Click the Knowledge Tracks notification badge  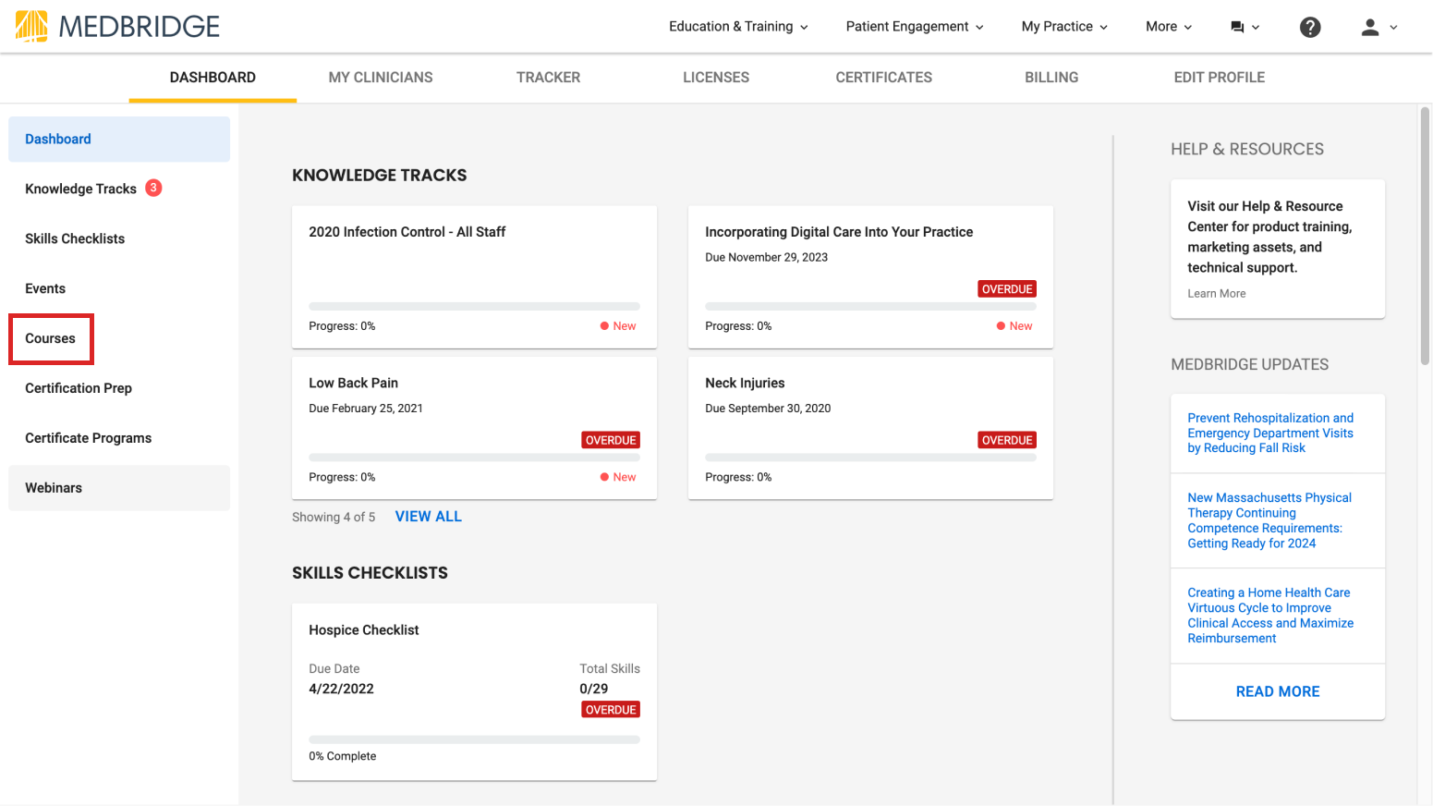tap(154, 188)
